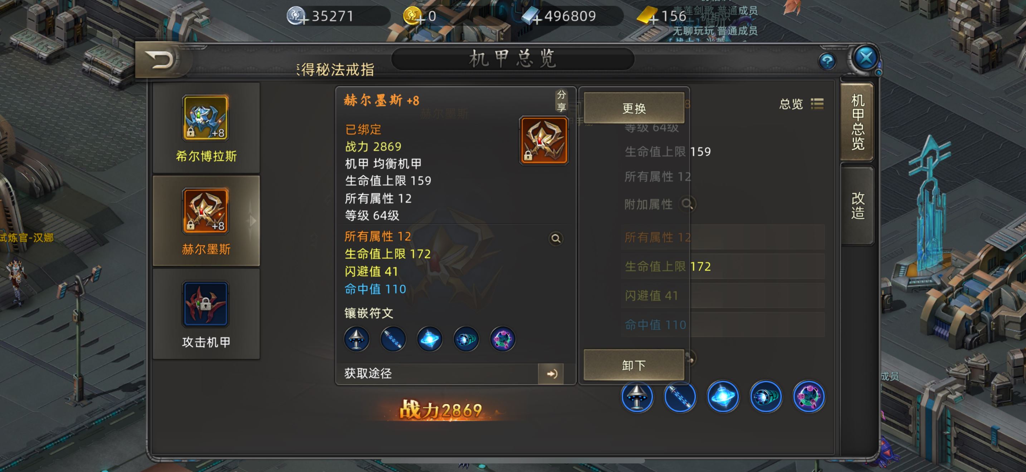The image size is (1026, 472).
Task: Select the locked 攻击机甲 slot icon
Action: click(x=205, y=304)
